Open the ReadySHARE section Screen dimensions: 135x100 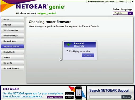(12, 52)
